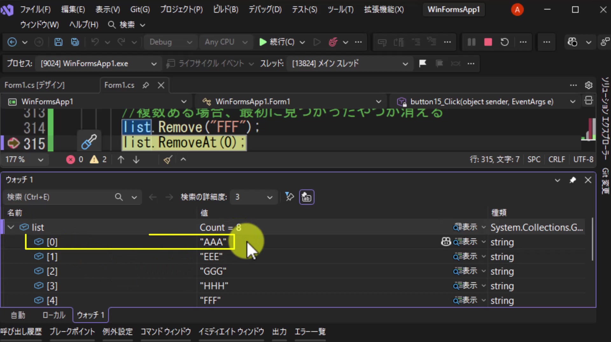Image resolution: width=611 pixels, height=342 pixels.
Task: Click the split editor icon
Action: pos(588,100)
